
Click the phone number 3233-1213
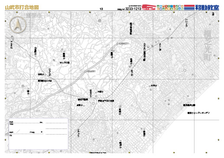point(133,9)
